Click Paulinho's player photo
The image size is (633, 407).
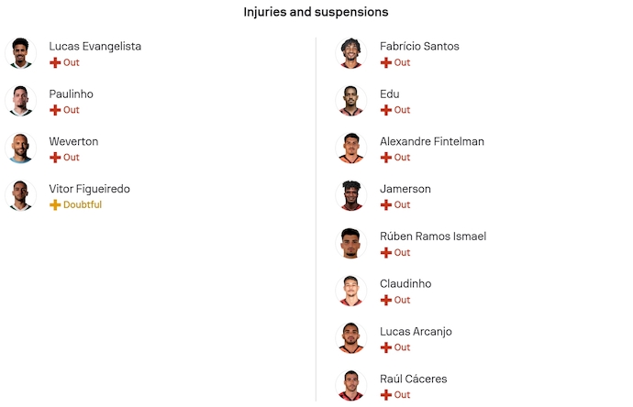pyautogui.click(x=20, y=101)
